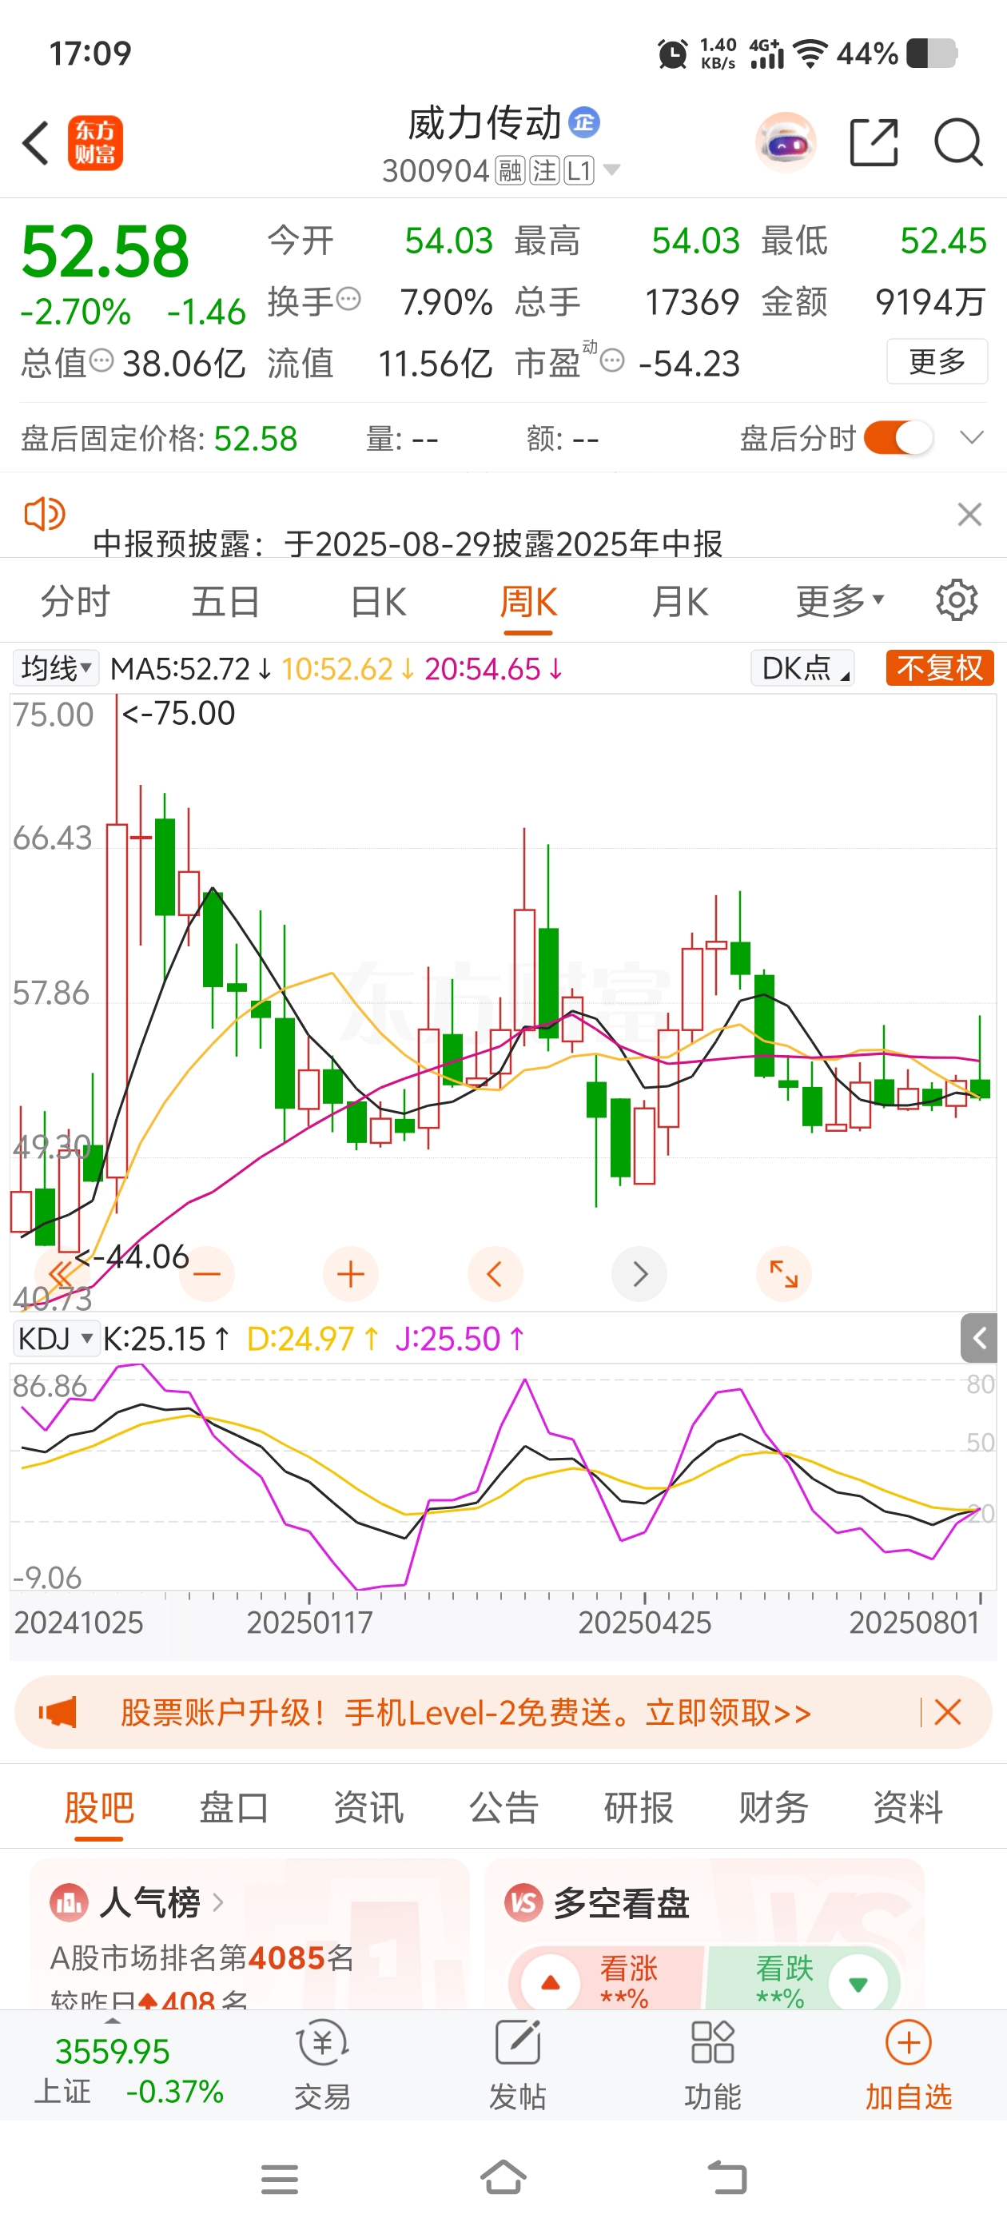Image resolution: width=1007 pixels, height=2238 pixels.
Task: Zoom out chart with minus button
Action: pos(207,1275)
